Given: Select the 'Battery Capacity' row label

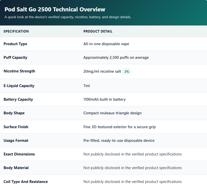Looking at the screenshot, I should [18, 99].
